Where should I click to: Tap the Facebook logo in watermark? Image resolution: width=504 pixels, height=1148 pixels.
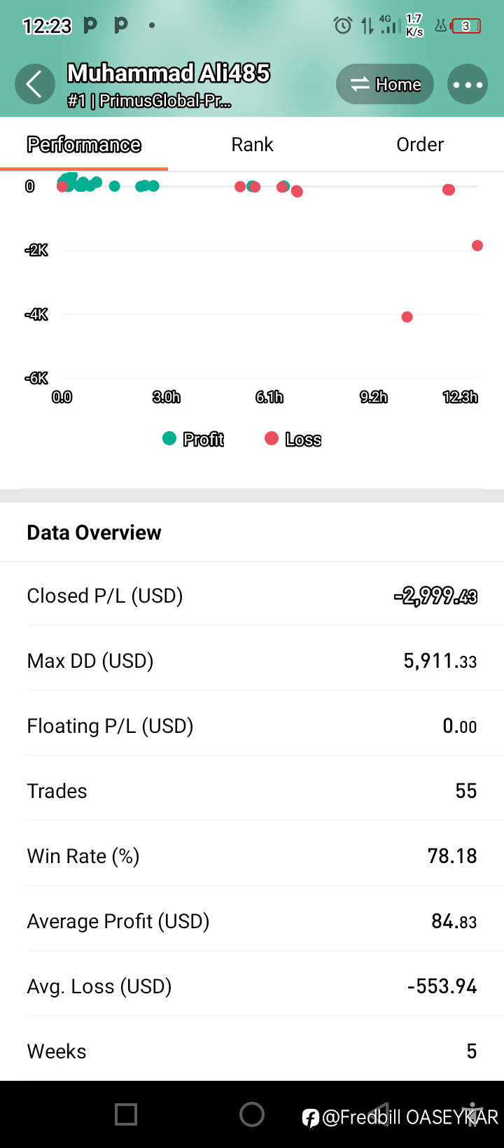tap(311, 1118)
